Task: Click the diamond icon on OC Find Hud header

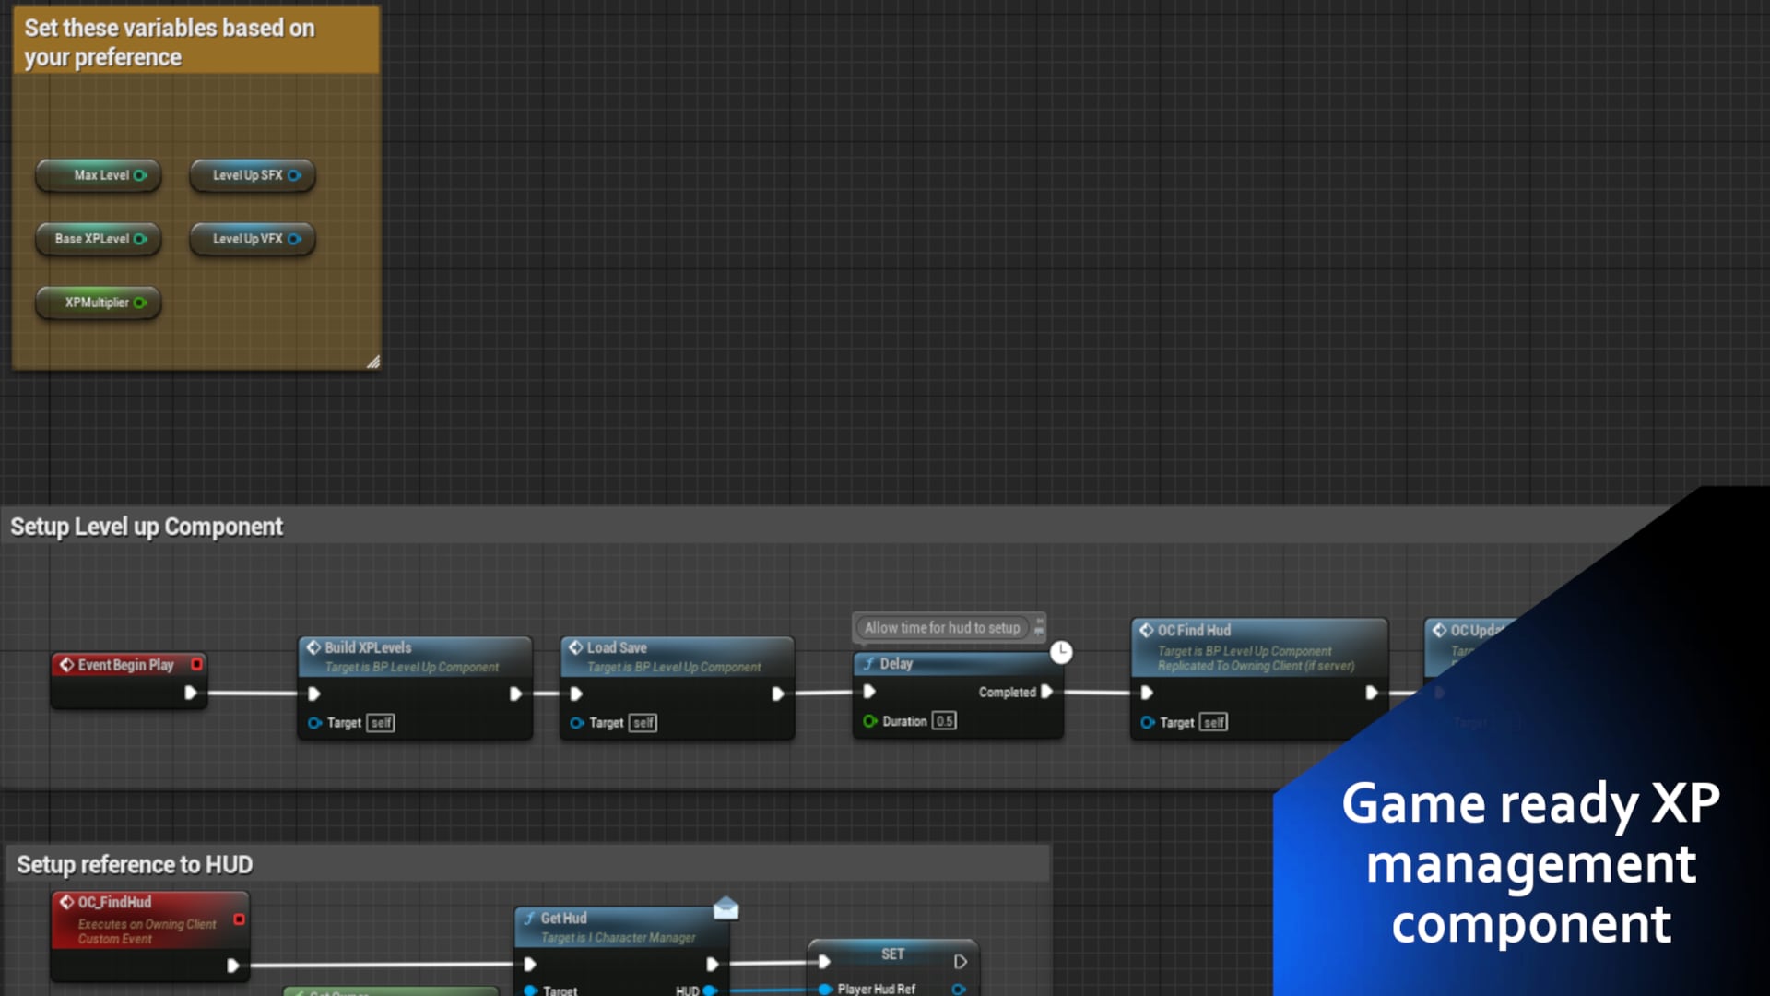Action: 1146,631
